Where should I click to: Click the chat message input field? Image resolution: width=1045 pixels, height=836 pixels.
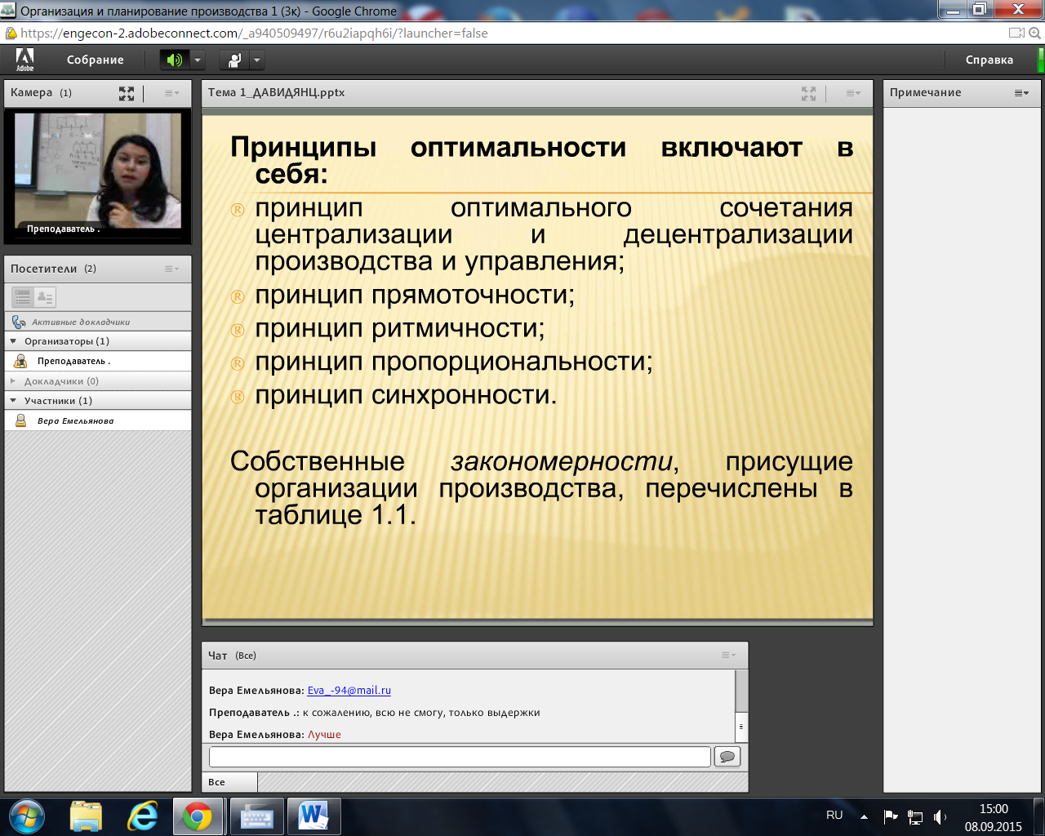tap(460, 757)
